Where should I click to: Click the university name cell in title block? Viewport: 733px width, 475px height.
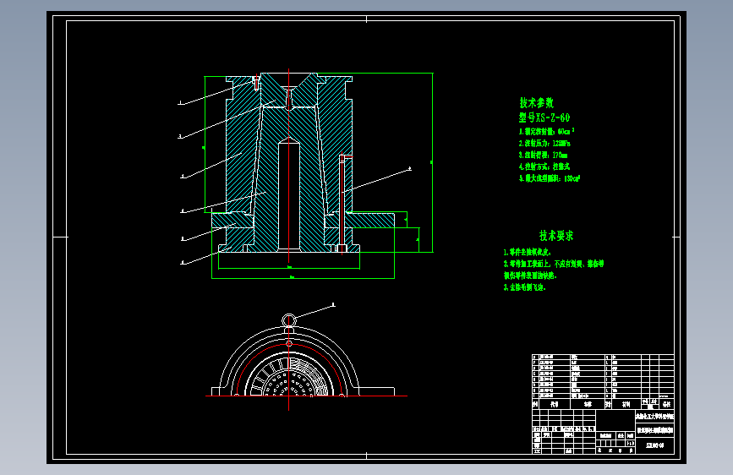tap(655, 416)
